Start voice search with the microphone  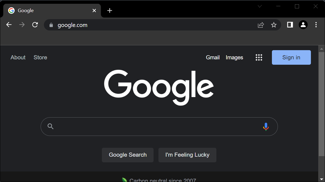coord(266,126)
